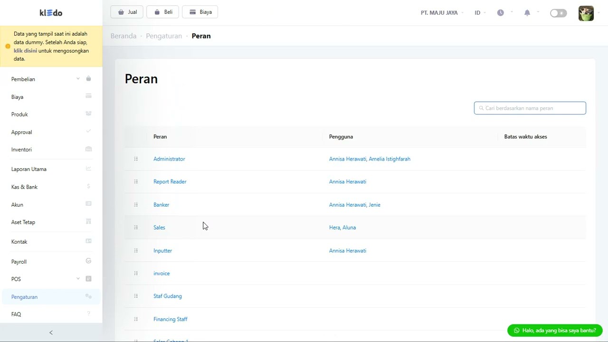This screenshot has height=342, width=608.
Task: Collapse the sidebar with the left arrow
Action: (51, 332)
